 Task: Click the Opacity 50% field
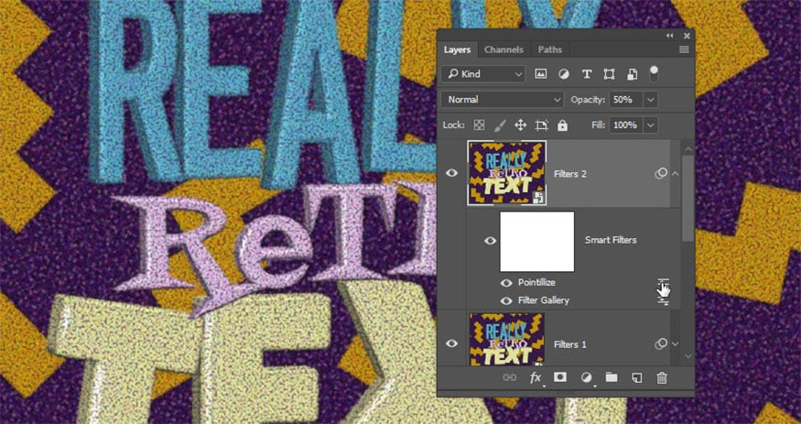(x=627, y=100)
